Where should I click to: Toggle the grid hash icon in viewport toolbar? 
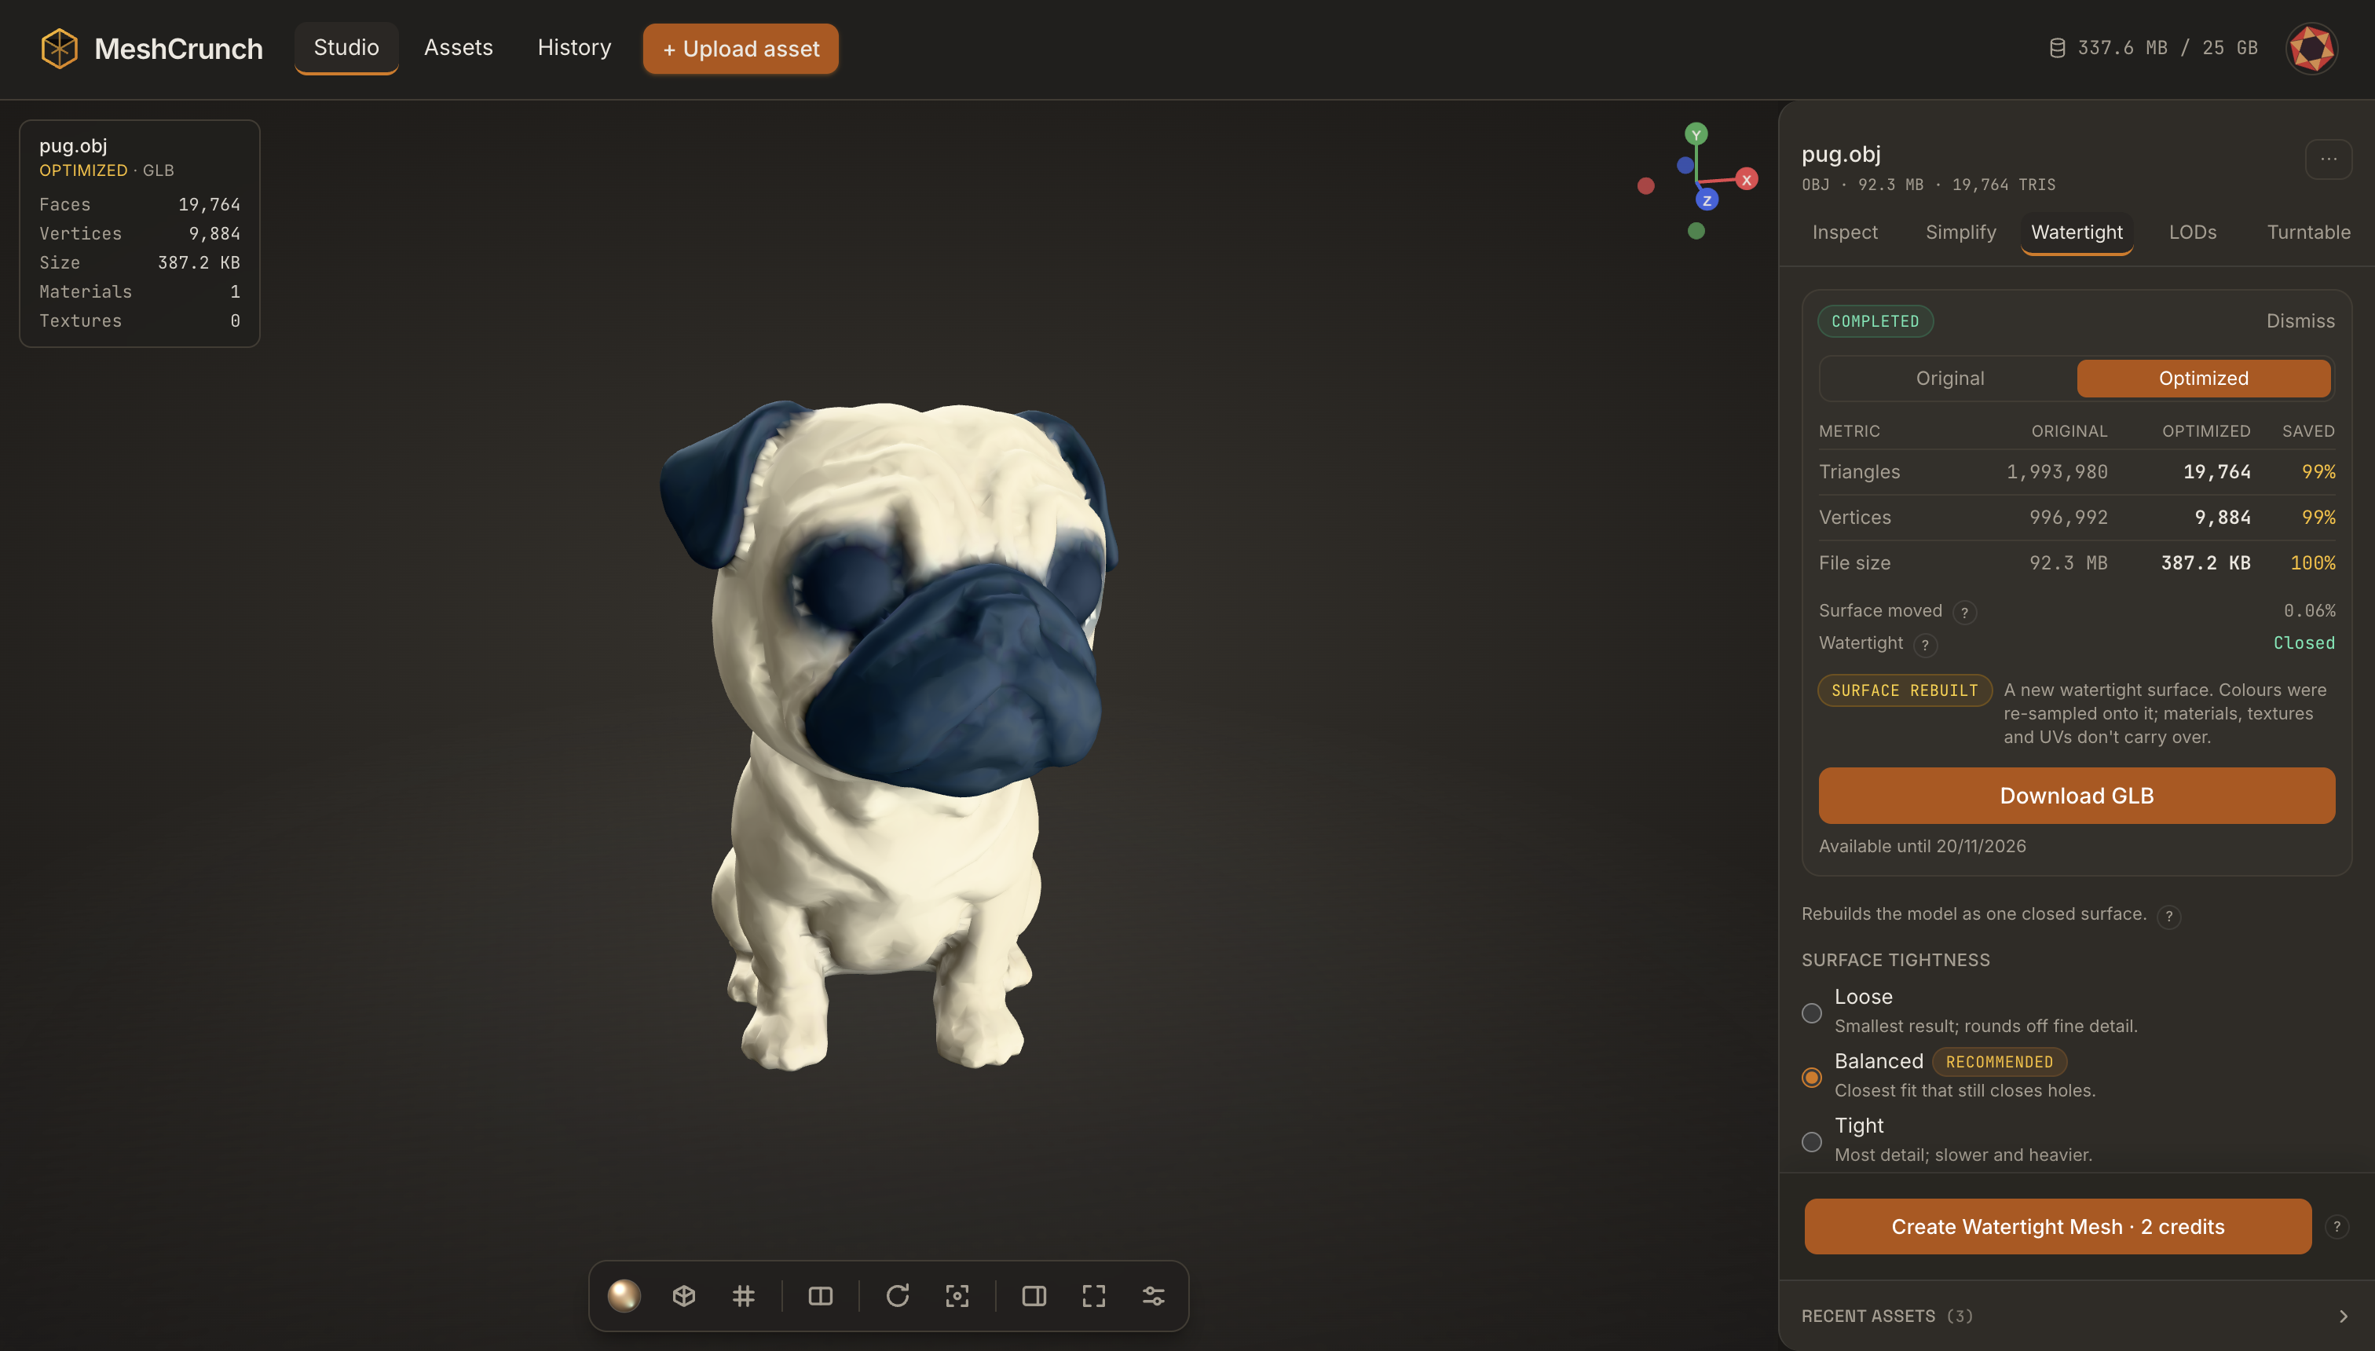[x=743, y=1295]
